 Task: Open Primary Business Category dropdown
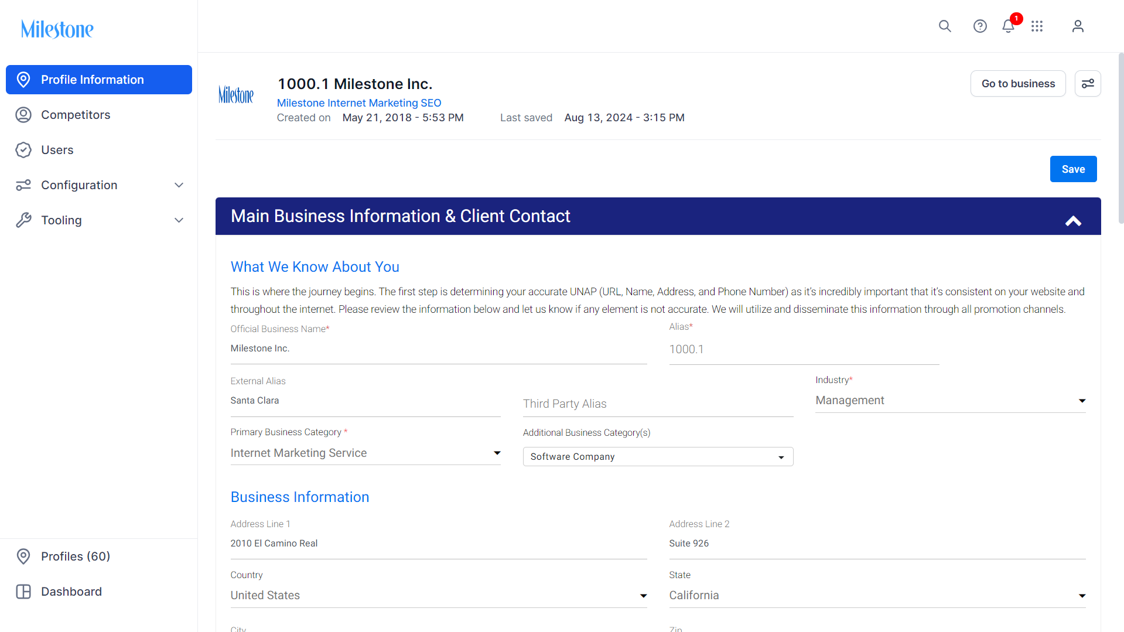click(365, 453)
